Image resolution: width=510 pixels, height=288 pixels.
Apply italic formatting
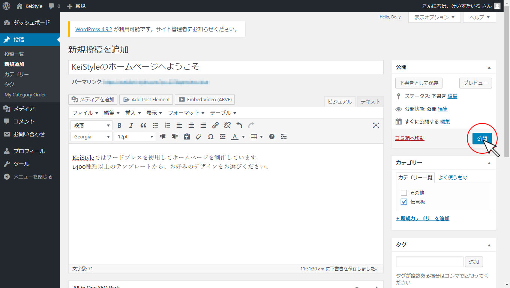[131, 125]
